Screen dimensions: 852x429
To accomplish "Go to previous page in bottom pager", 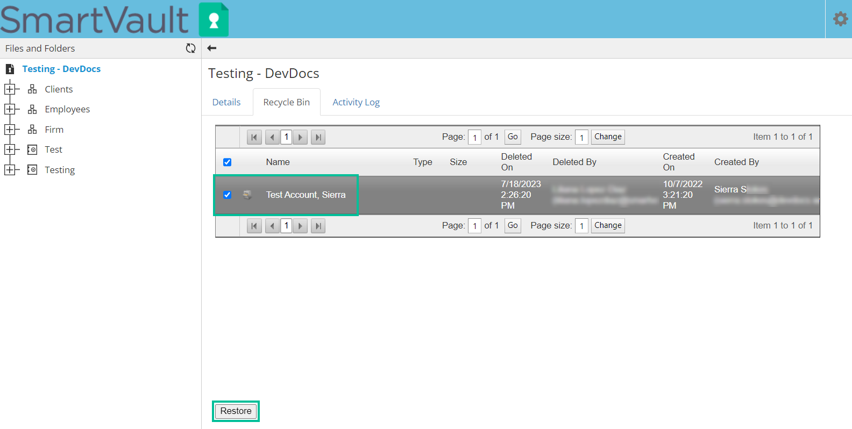I will point(272,226).
